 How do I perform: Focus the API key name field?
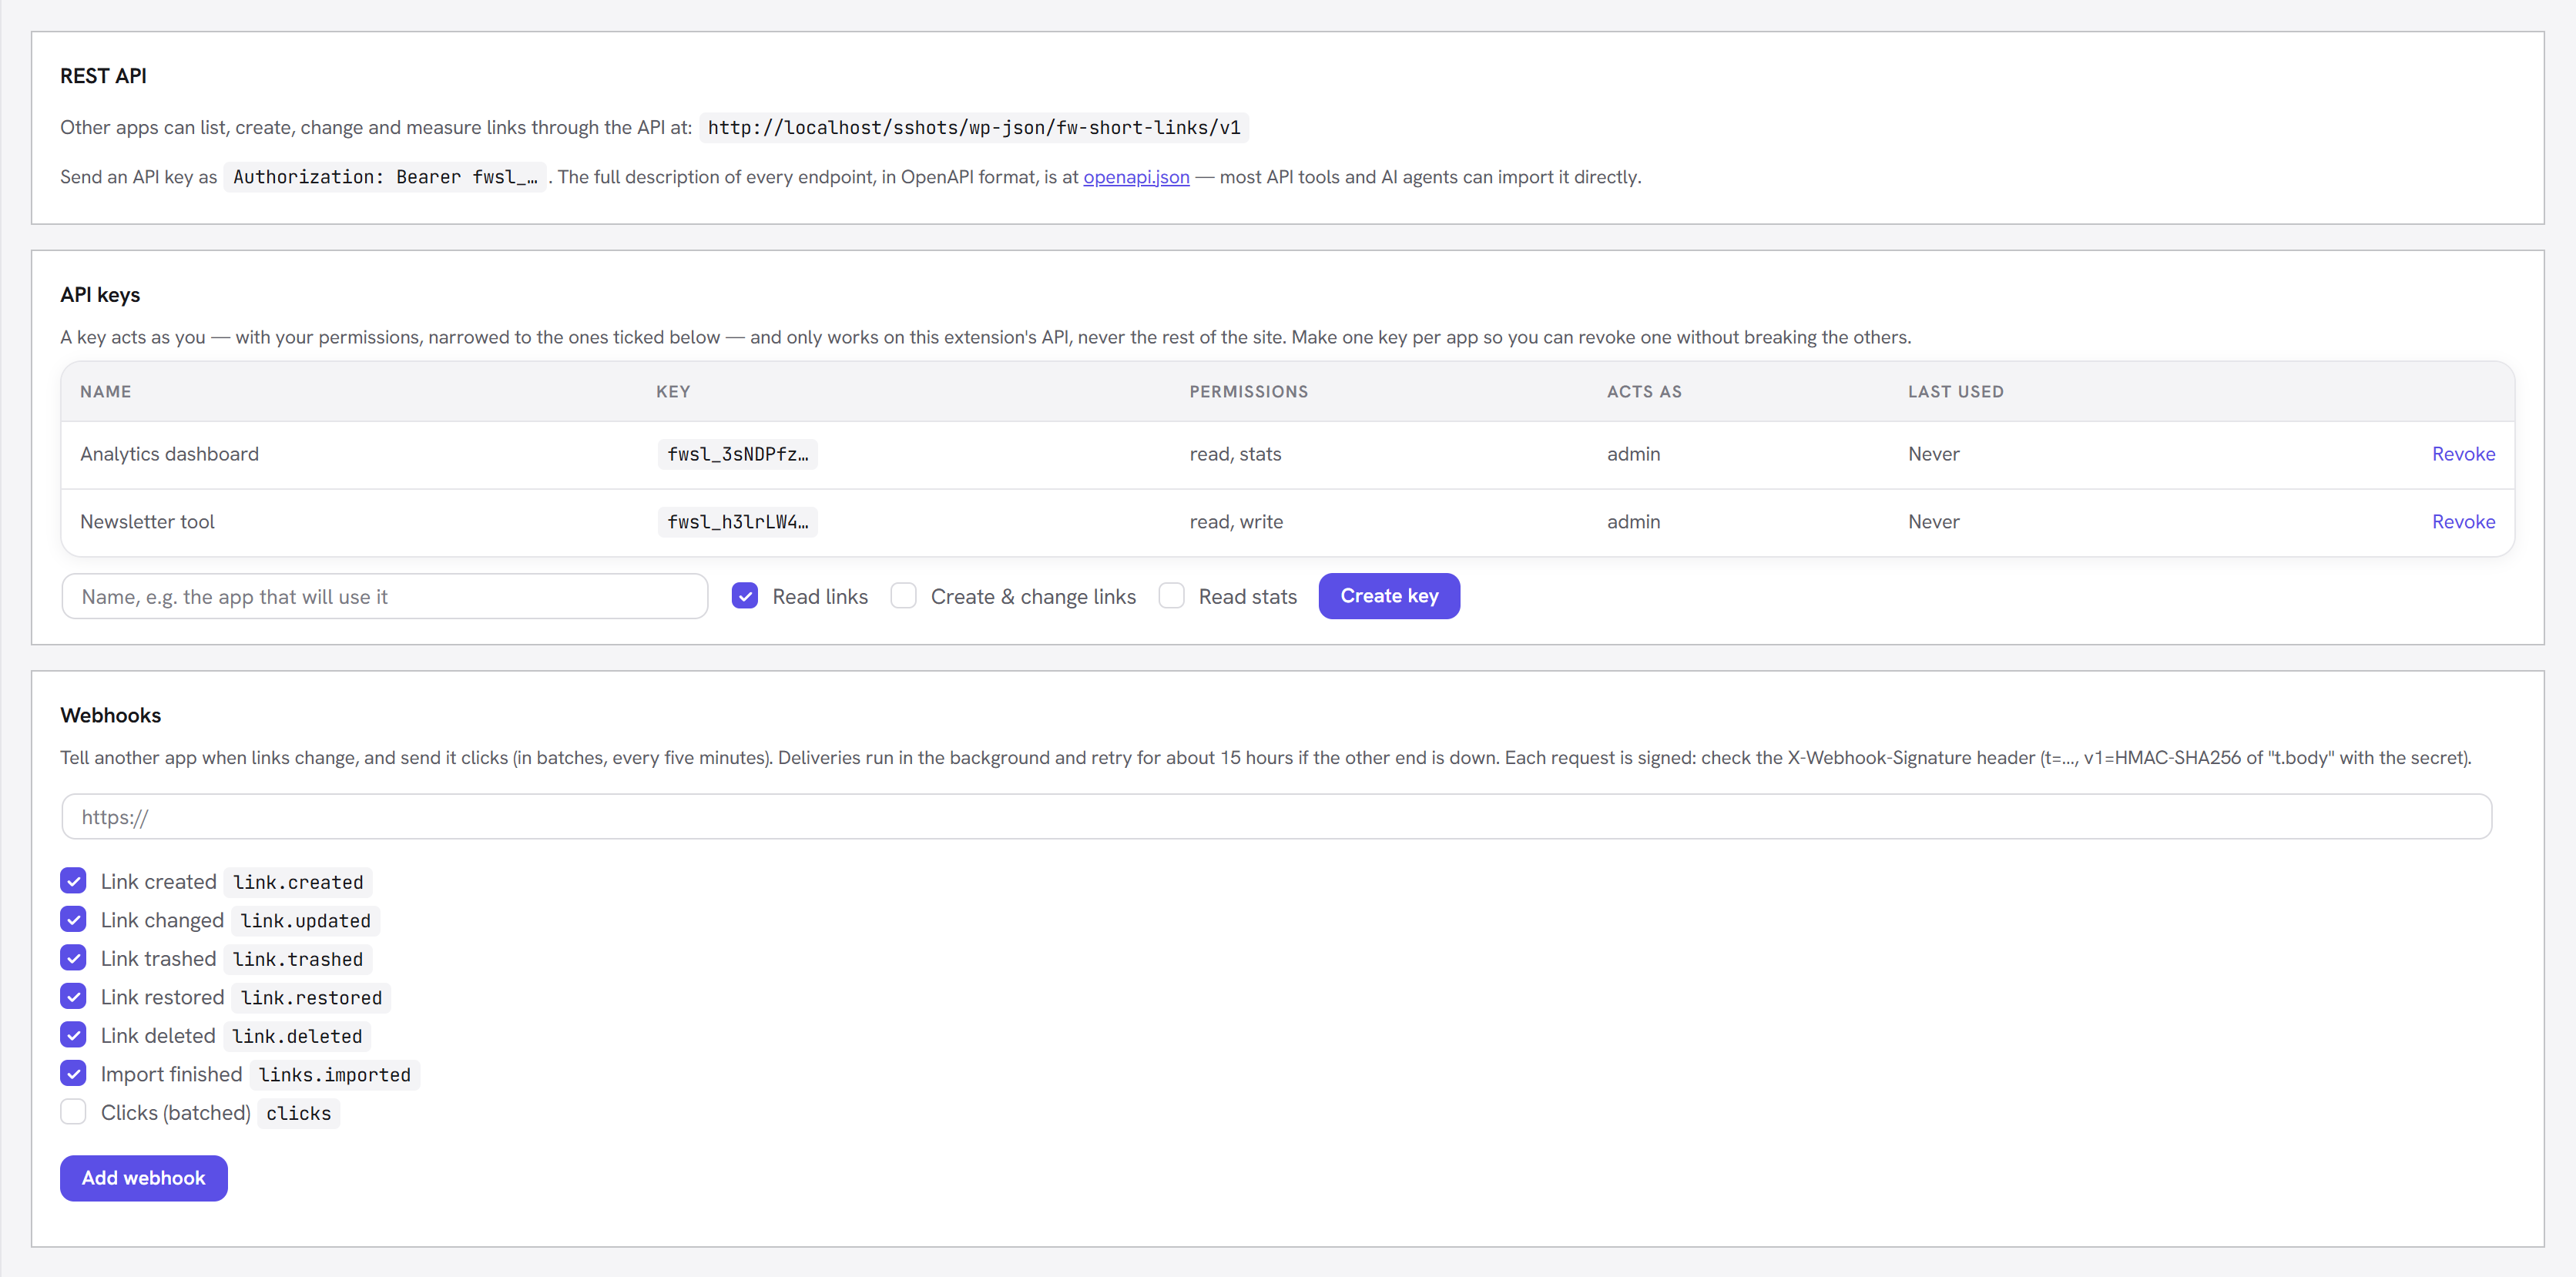click(385, 596)
